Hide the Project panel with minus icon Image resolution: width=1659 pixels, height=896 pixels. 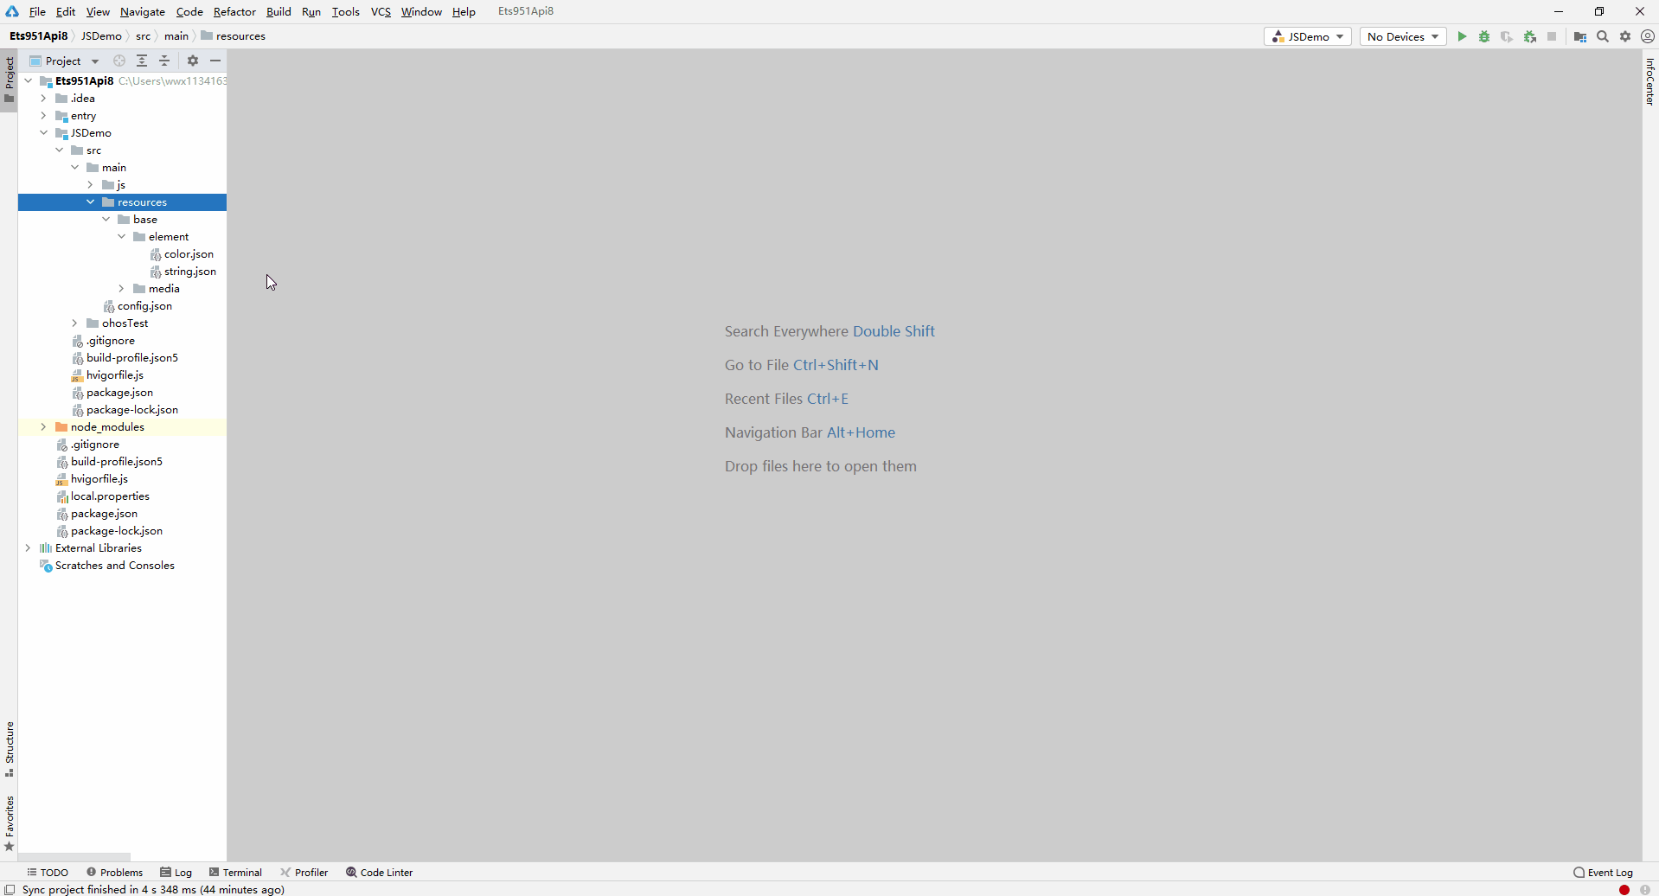[215, 61]
